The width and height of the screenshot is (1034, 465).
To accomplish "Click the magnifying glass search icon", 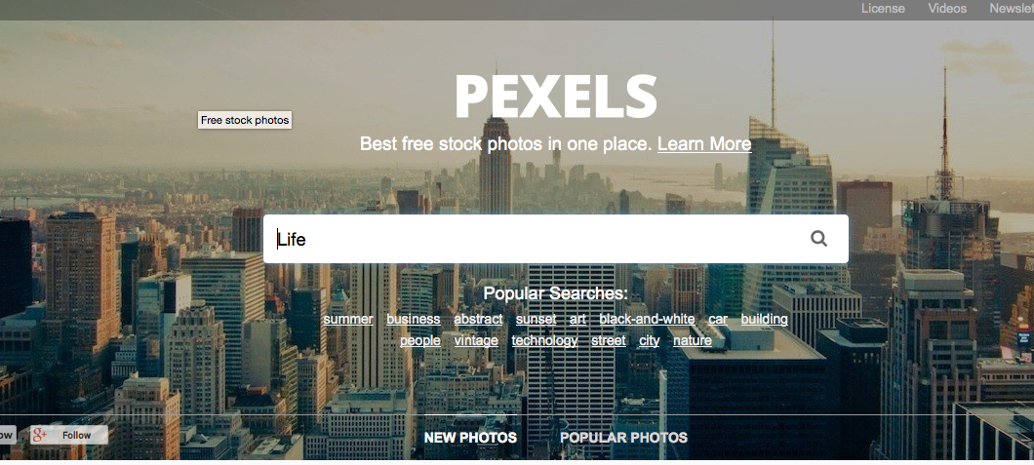I will pyautogui.click(x=818, y=239).
